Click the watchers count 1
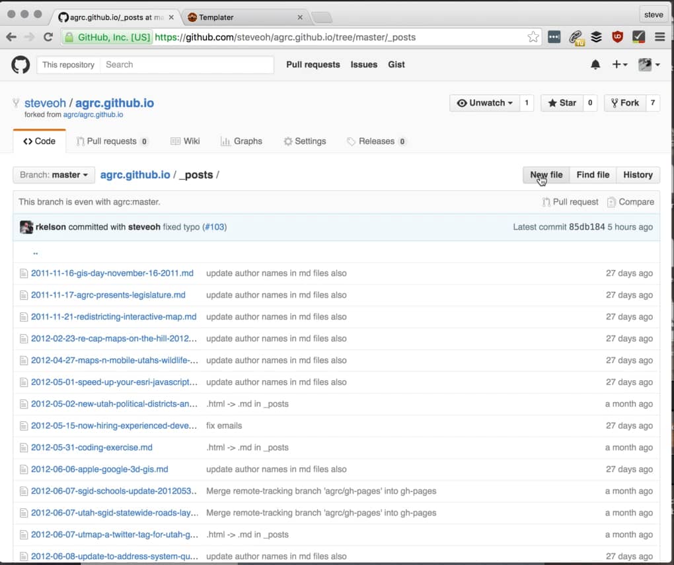The width and height of the screenshot is (674, 565). point(527,103)
